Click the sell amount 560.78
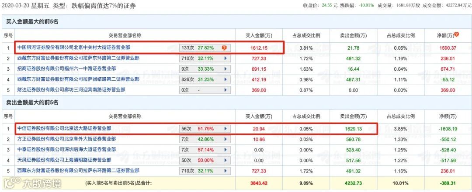The width and height of the screenshot is (472, 192). (354, 139)
